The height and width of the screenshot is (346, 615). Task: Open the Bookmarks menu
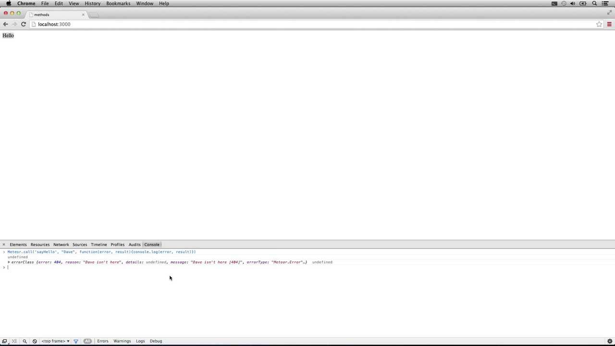(118, 3)
